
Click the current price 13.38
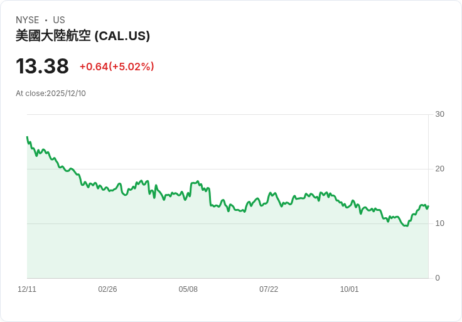42,67
